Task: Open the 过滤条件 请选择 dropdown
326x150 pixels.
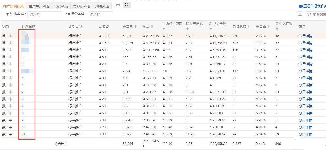Action: tap(45, 15)
